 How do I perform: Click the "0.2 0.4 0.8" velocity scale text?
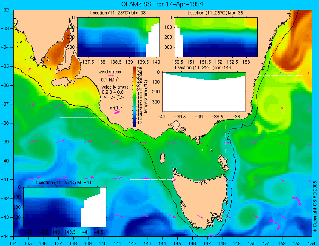[x=113, y=92]
